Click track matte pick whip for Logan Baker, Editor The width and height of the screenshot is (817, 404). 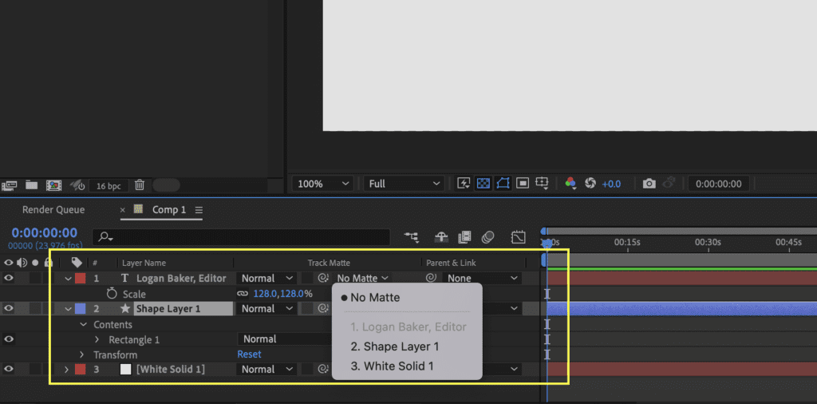click(x=323, y=279)
